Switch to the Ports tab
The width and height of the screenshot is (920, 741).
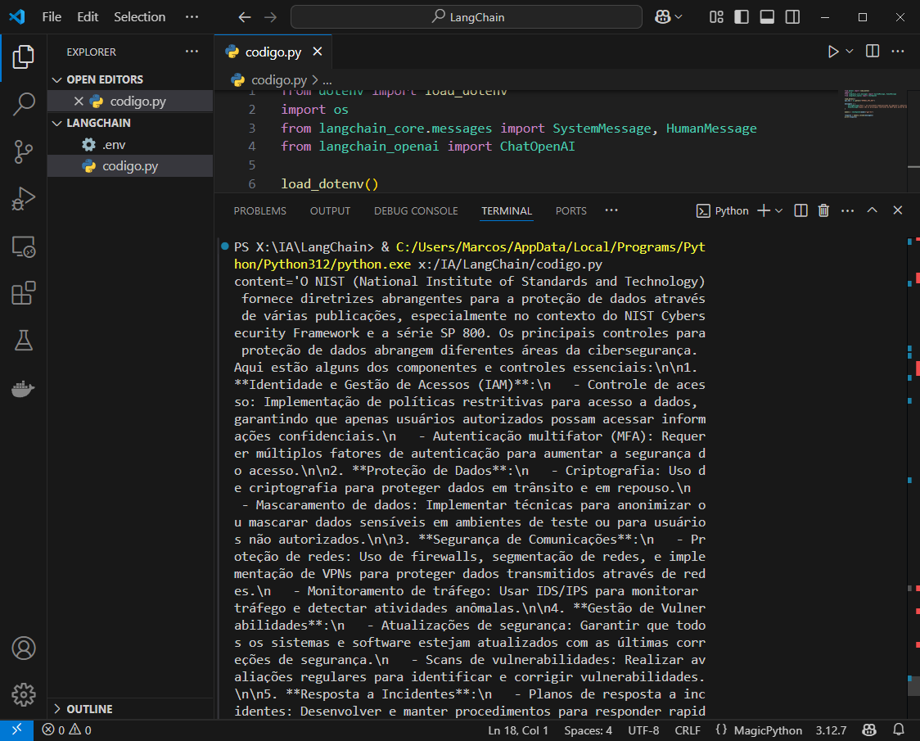tap(570, 210)
